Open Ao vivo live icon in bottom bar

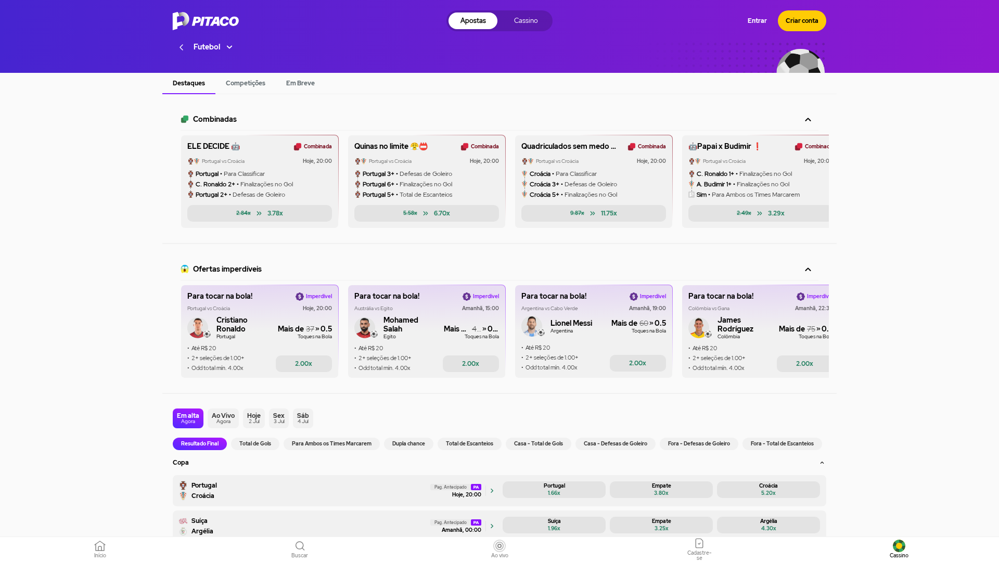point(499,546)
